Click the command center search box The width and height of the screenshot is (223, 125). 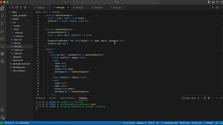tap(116, 2)
